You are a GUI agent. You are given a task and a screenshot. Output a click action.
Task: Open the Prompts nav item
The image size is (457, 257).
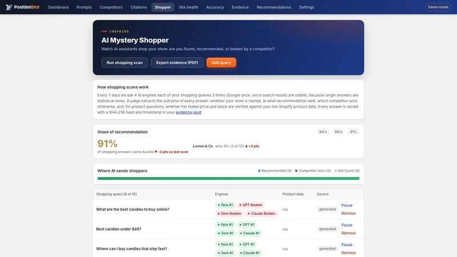84,7
